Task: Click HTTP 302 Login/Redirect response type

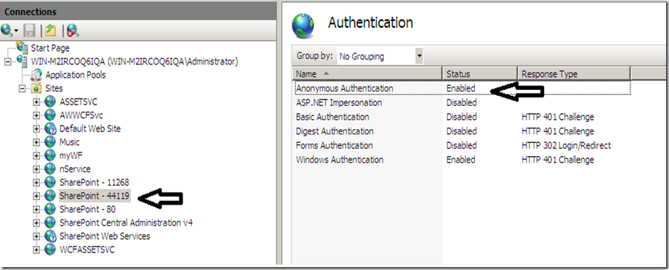Action: [x=566, y=146]
